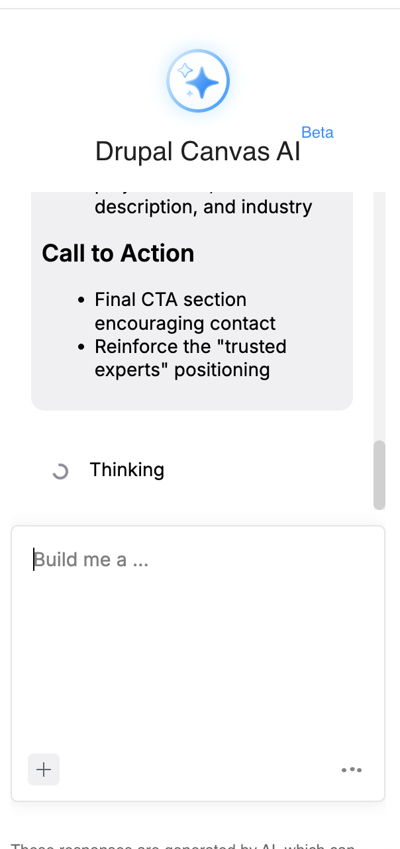Click the Beta badge
Image resolution: width=400 pixels, height=849 pixels.
point(318,132)
